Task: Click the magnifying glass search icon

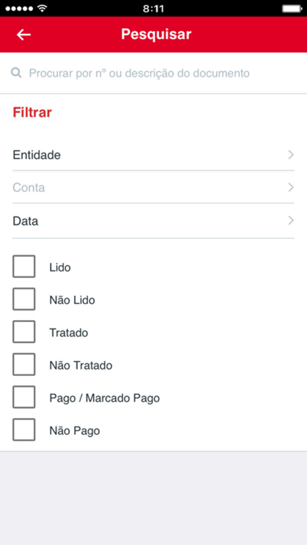Action: click(x=16, y=73)
